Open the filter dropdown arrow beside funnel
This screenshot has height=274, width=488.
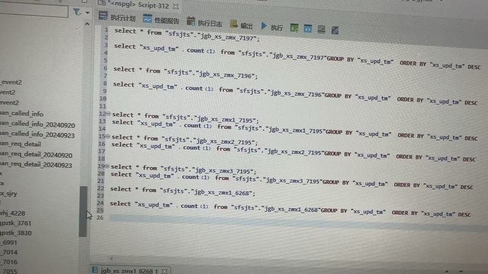pos(87,13)
